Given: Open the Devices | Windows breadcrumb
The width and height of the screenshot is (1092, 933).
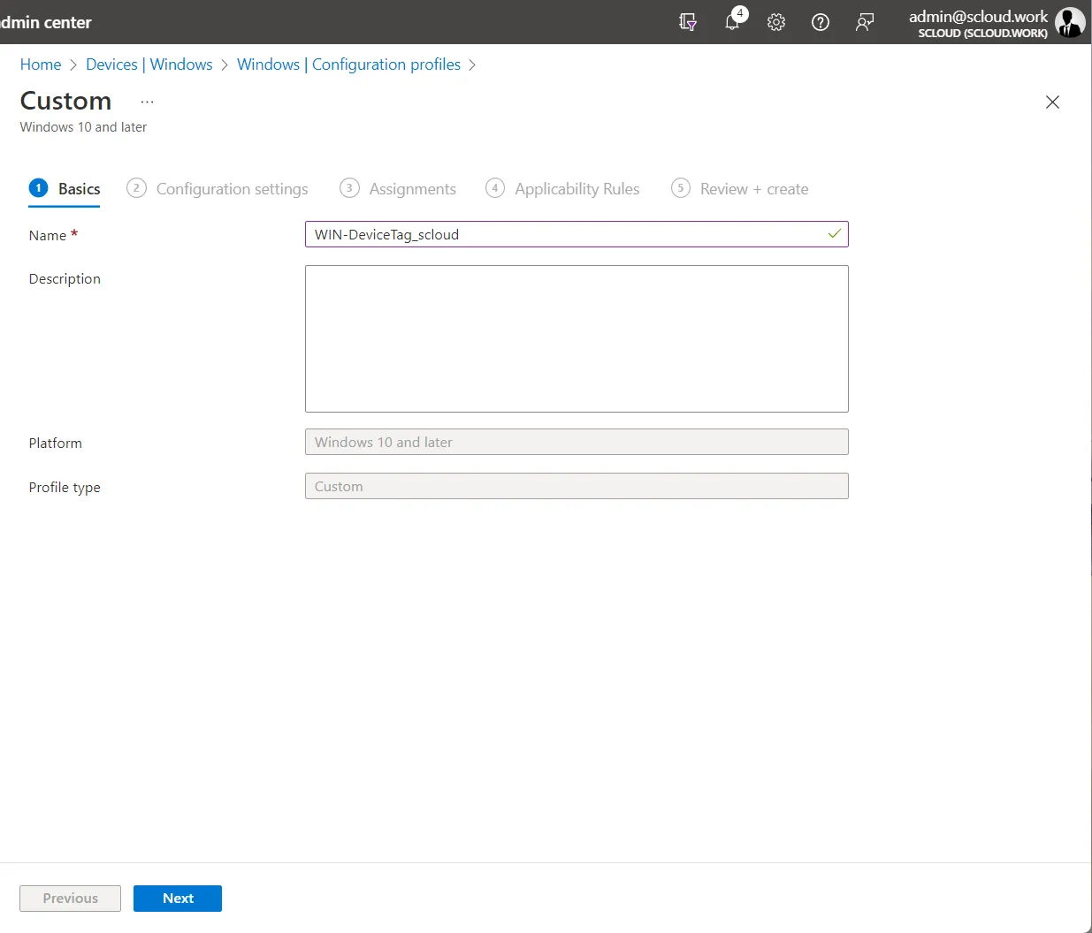Looking at the screenshot, I should [149, 64].
